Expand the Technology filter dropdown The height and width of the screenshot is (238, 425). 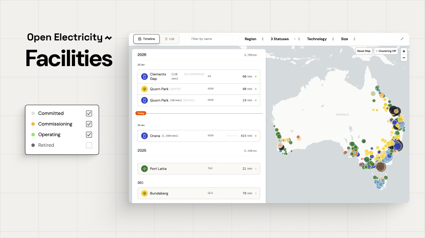pos(320,39)
